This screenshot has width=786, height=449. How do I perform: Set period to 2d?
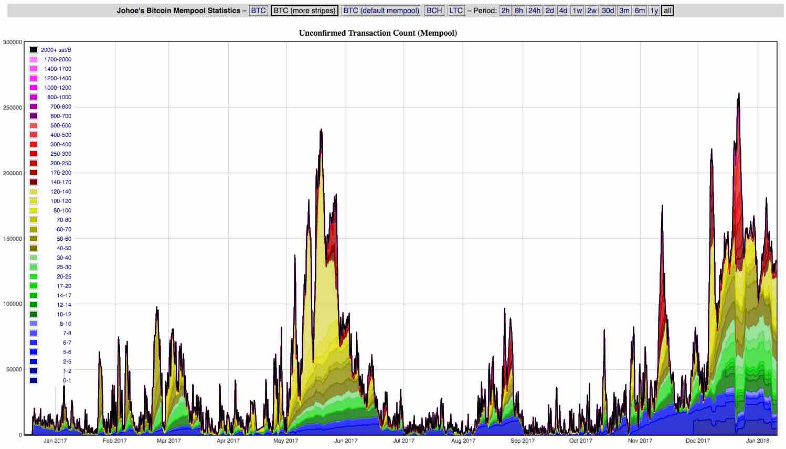[x=549, y=10]
